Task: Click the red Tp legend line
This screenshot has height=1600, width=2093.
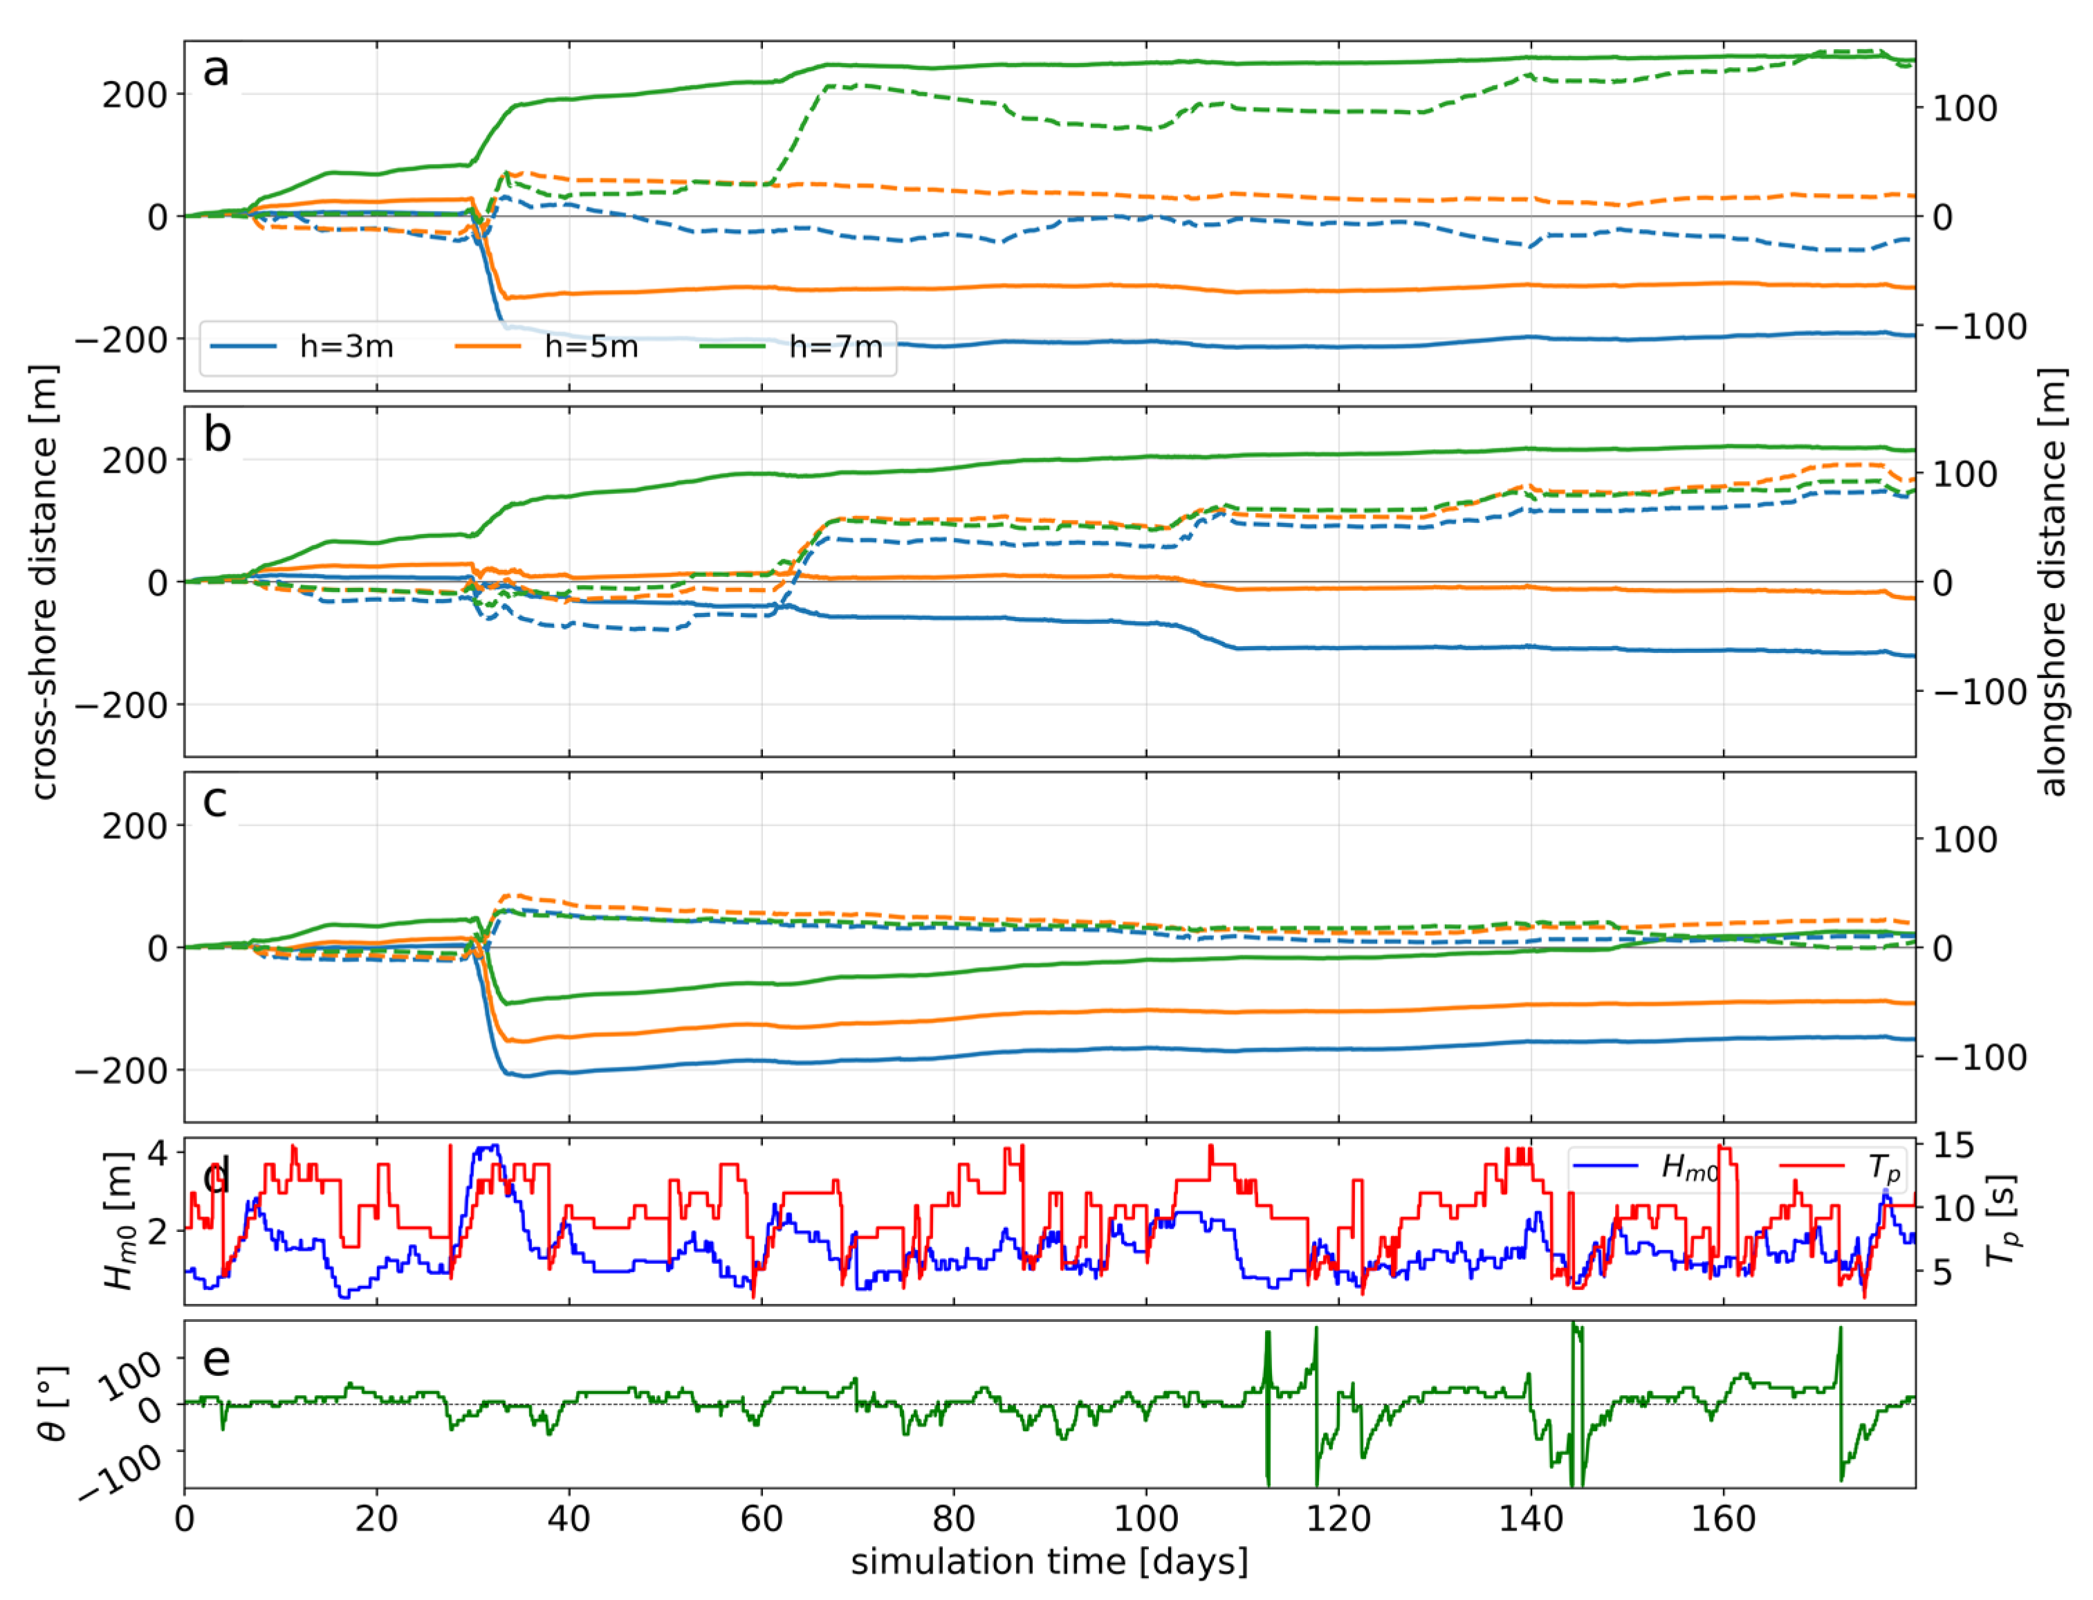Action: 1811,1166
